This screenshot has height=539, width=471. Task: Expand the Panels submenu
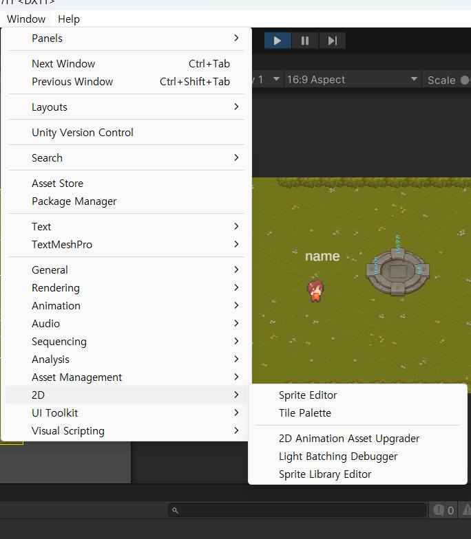point(126,38)
